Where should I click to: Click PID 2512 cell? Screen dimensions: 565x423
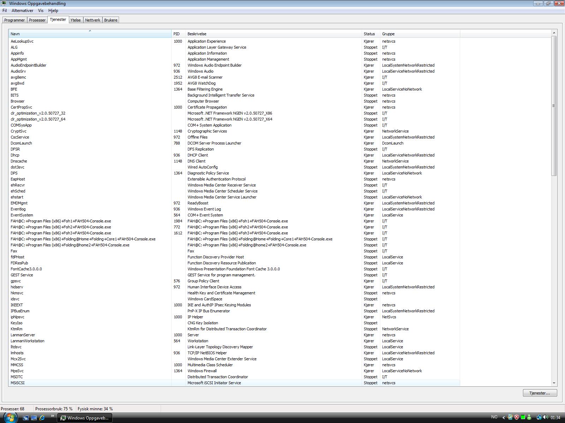click(178, 77)
